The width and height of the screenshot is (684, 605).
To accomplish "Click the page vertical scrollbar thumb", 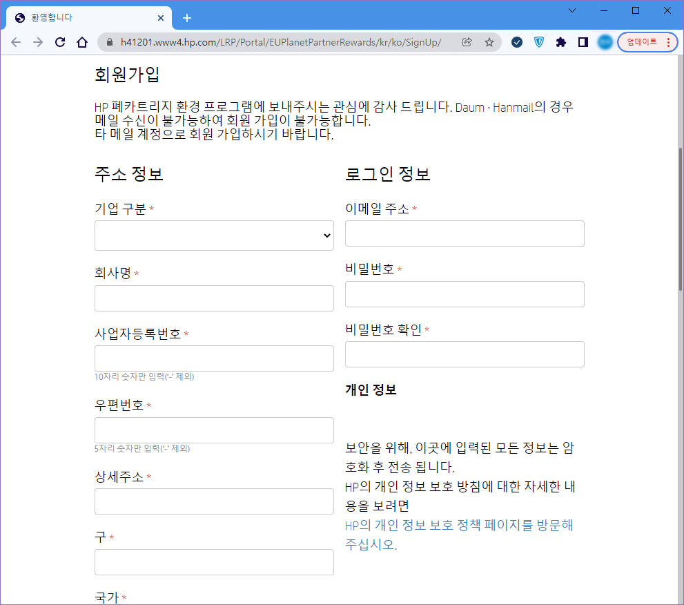I will (x=680, y=219).
